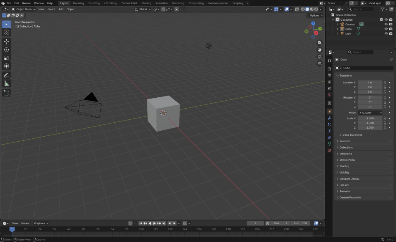Open the Scene properties tab
The image size is (396, 242).
point(329,88)
